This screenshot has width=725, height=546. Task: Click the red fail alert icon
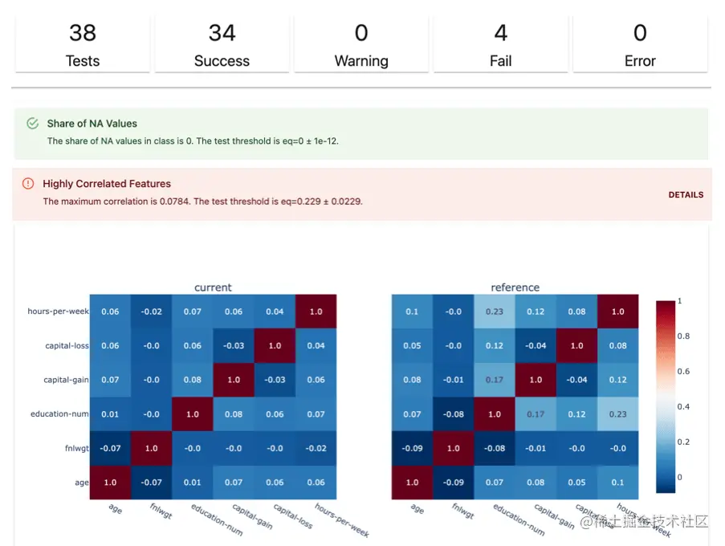[x=28, y=184]
